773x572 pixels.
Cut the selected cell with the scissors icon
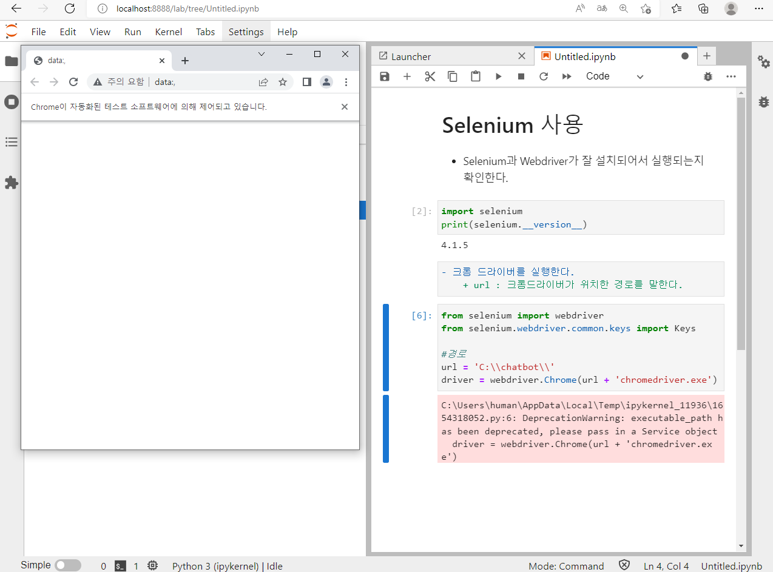pos(430,76)
